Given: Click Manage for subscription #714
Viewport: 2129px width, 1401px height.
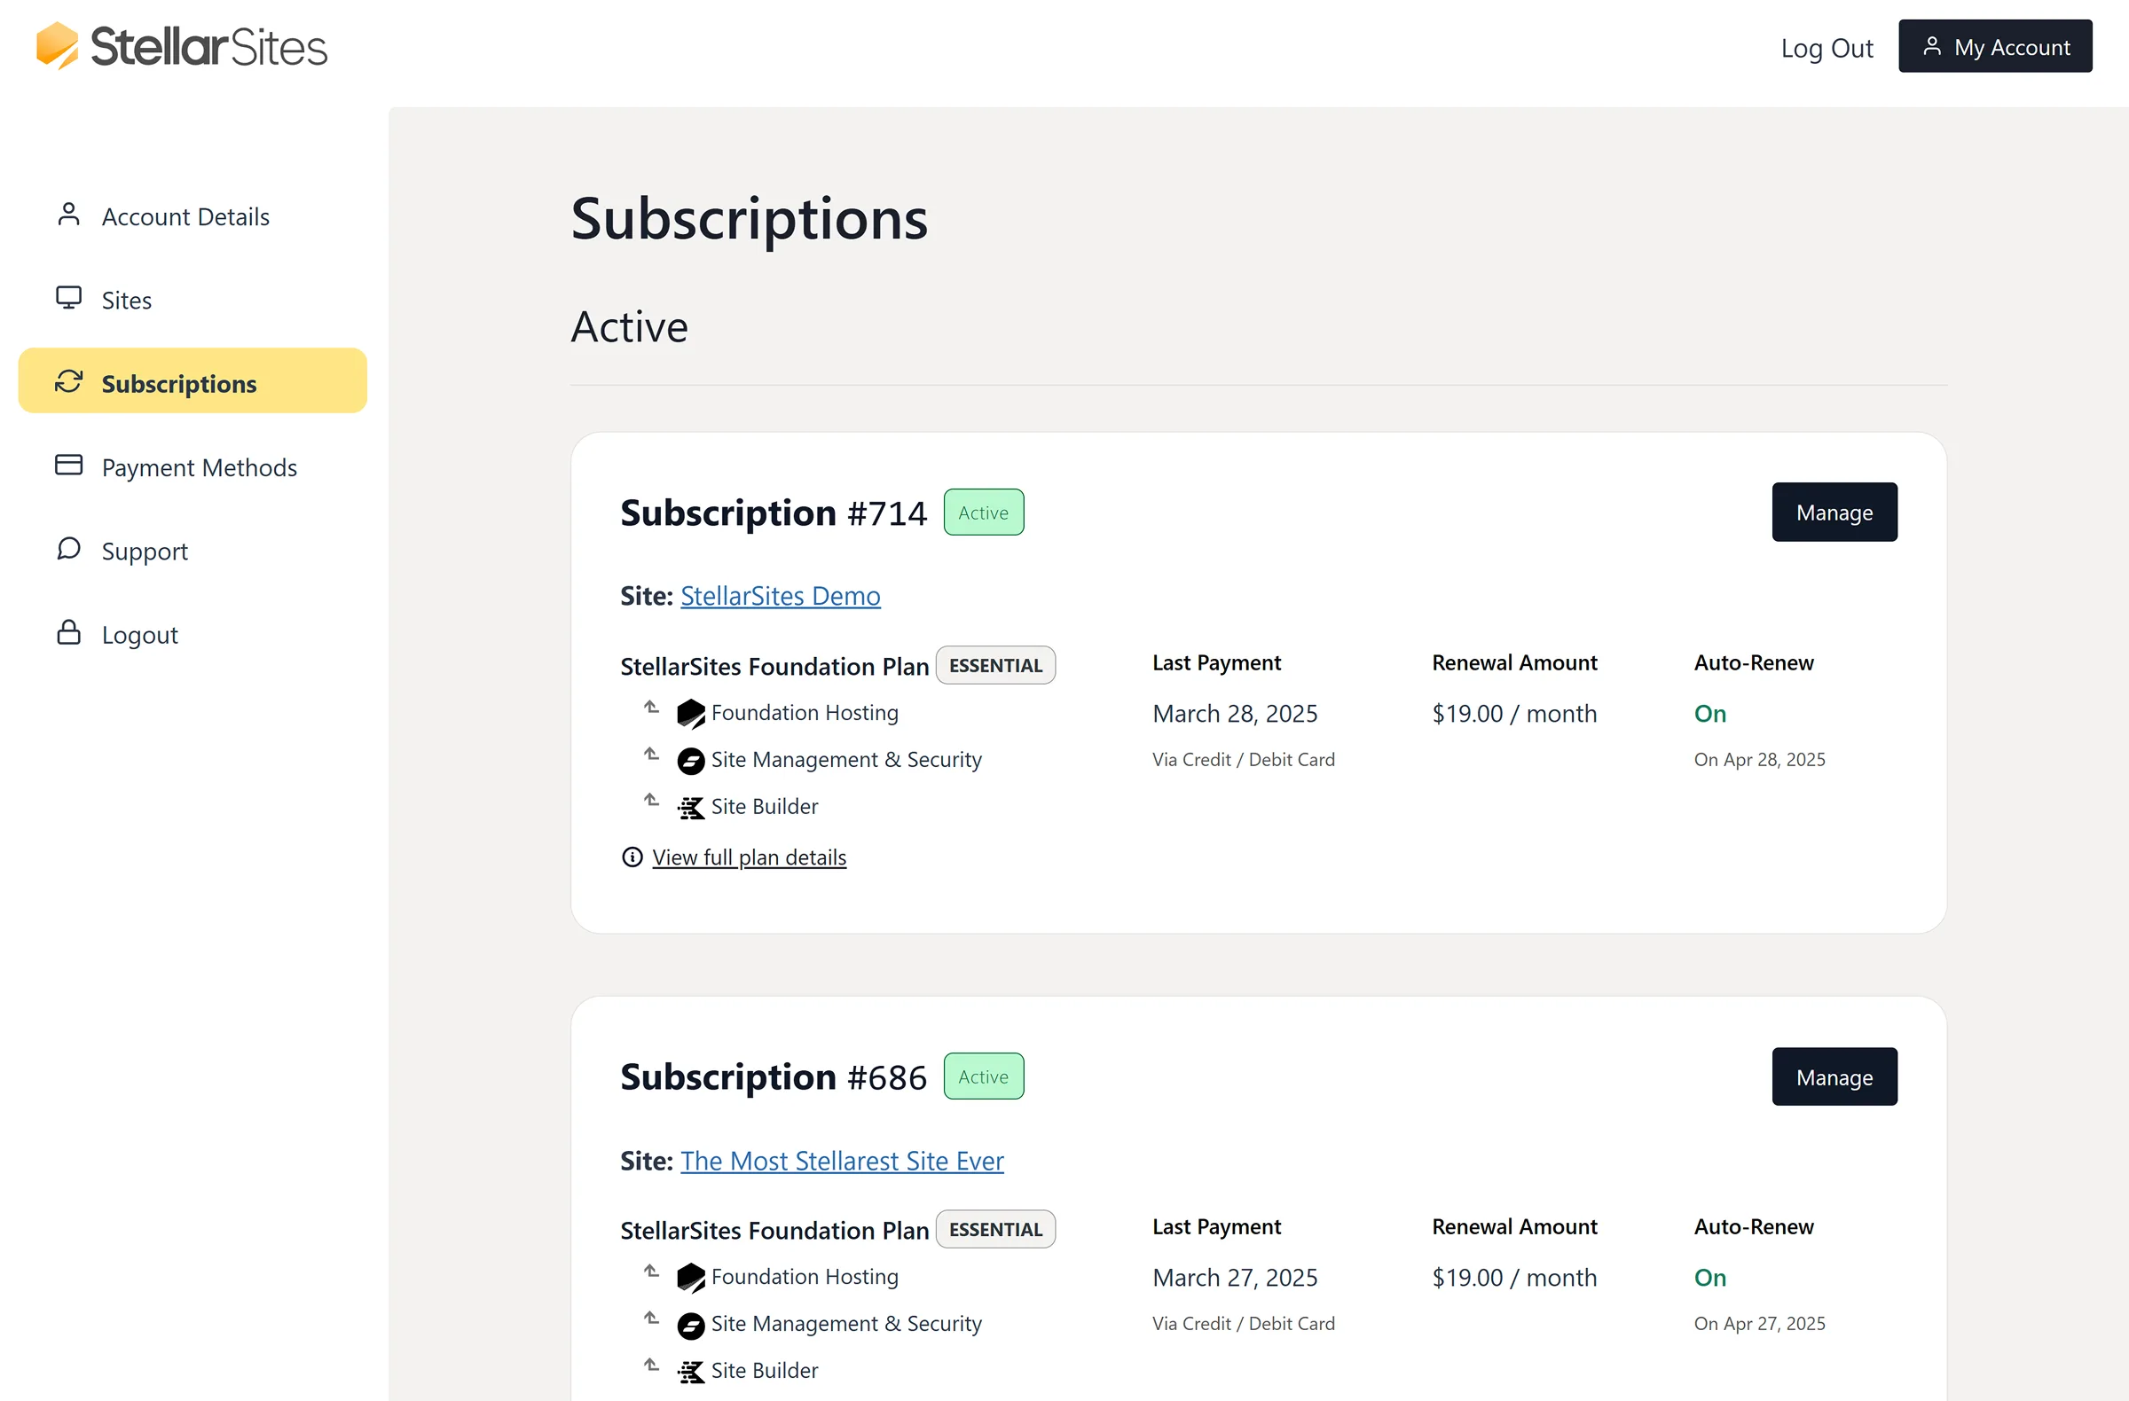Looking at the screenshot, I should [1834, 512].
